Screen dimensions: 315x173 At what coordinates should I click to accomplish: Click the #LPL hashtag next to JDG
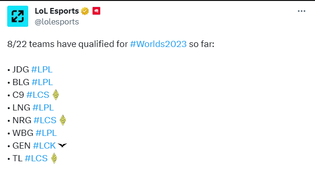coord(42,70)
